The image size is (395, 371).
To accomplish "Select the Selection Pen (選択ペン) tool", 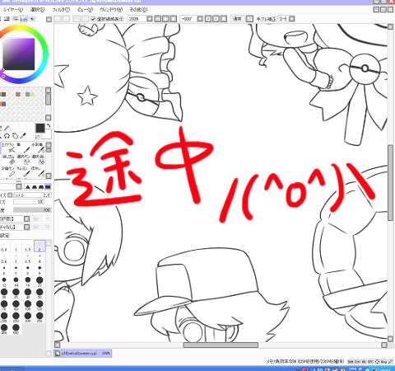I will pyautogui.click(x=23, y=160).
